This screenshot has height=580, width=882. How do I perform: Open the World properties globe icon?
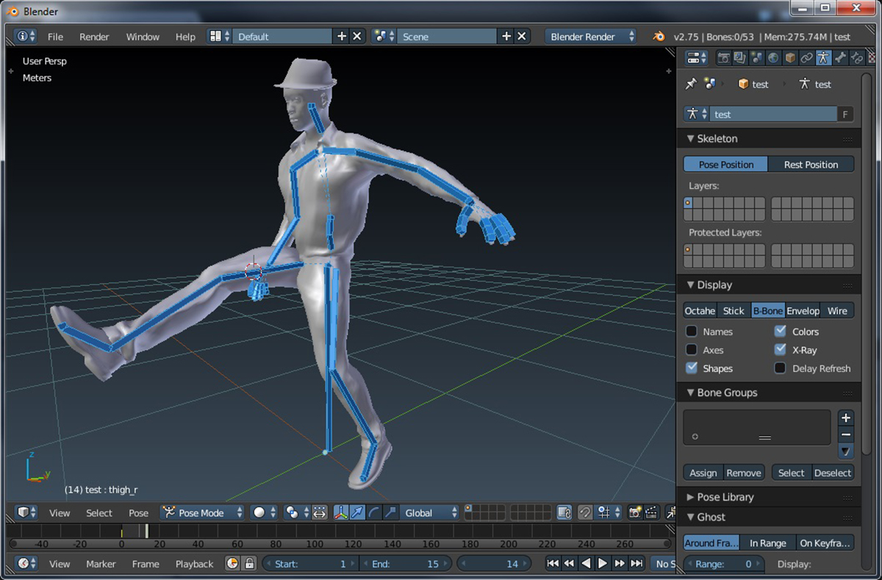coord(773,58)
